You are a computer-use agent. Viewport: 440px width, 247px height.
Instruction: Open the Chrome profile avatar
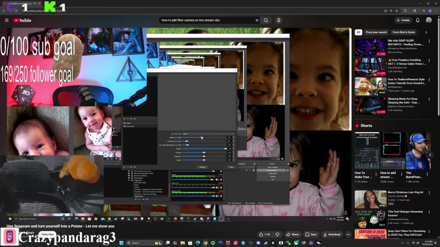(430, 11)
